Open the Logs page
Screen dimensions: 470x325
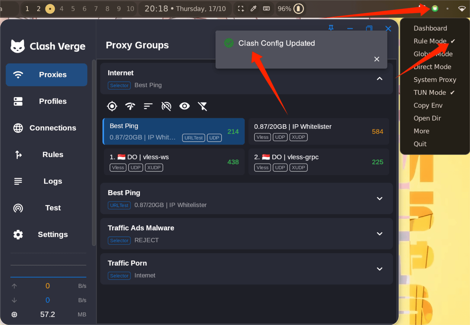[46, 181]
